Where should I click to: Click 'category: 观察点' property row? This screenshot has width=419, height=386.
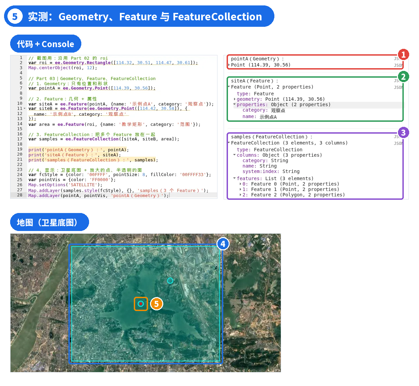[x=264, y=110]
